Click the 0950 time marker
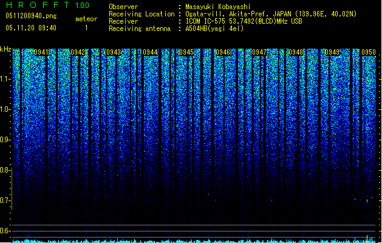Screen dimensions: 382x243 (369, 52)
